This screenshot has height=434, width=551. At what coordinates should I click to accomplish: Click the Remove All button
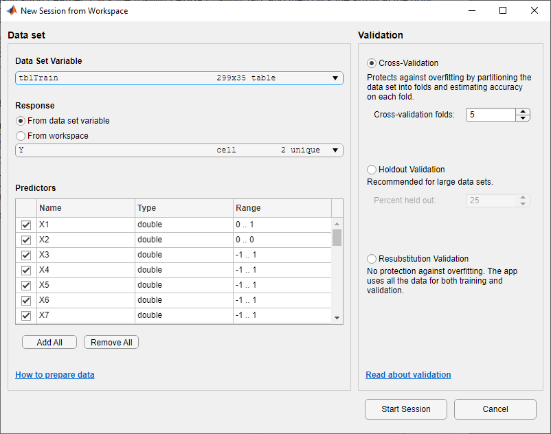(111, 341)
